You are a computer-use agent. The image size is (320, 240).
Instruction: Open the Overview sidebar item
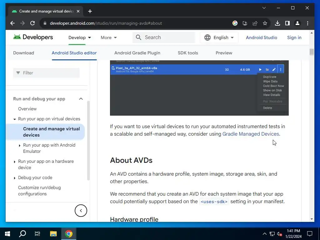pyautogui.click(x=27, y=109)
